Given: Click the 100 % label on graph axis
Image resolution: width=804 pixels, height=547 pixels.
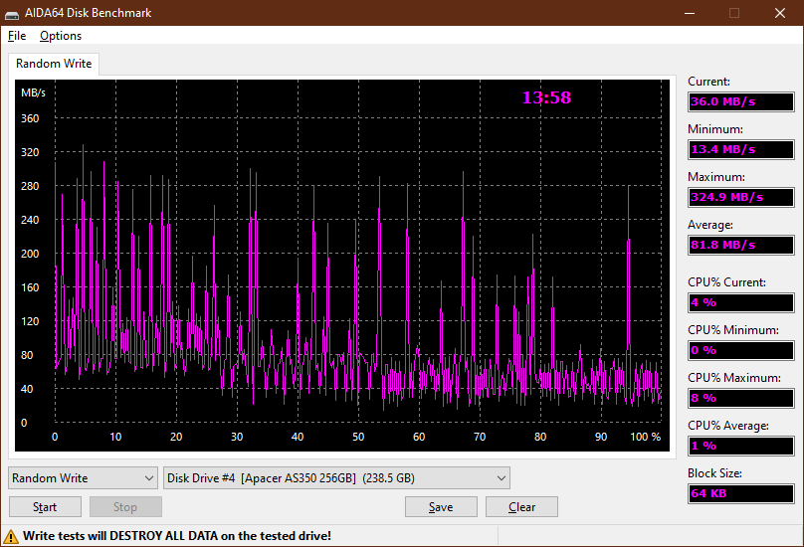Looking at the screenshot, I should pos(645,437).
